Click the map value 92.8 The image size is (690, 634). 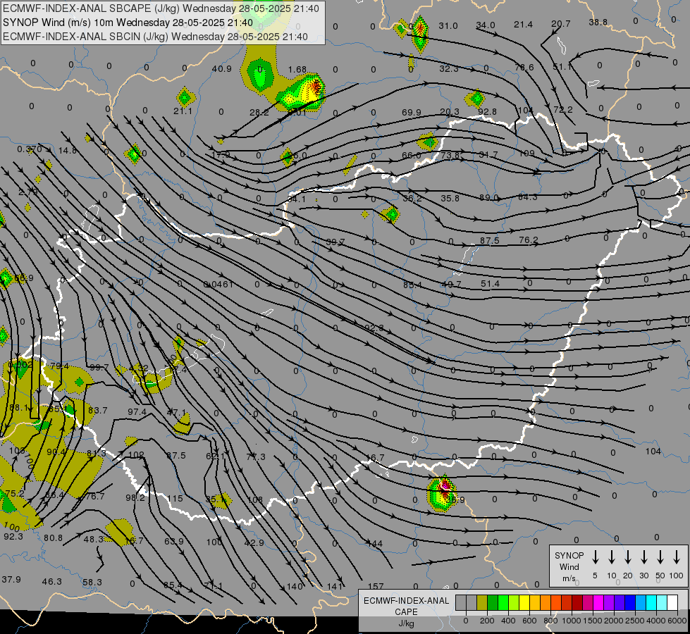click(x=487, y=112)
